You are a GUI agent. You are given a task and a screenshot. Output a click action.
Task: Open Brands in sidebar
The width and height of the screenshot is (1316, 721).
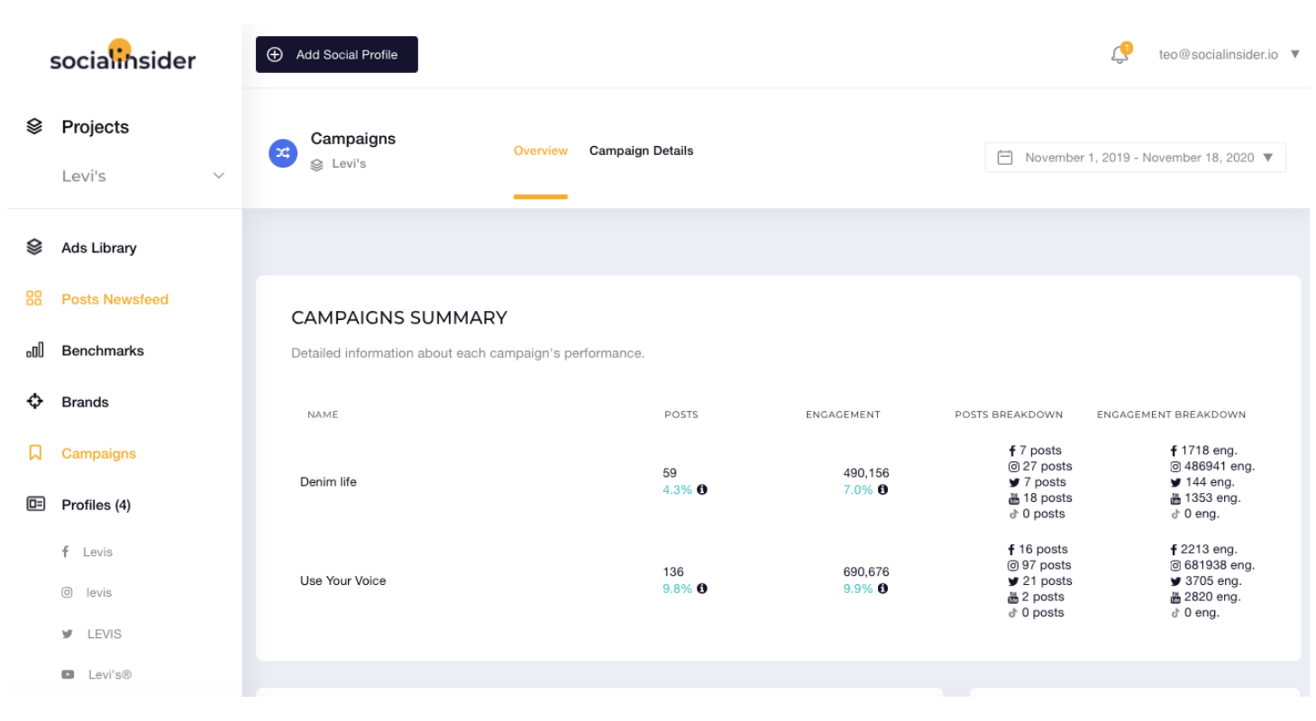tap(85, 402)
